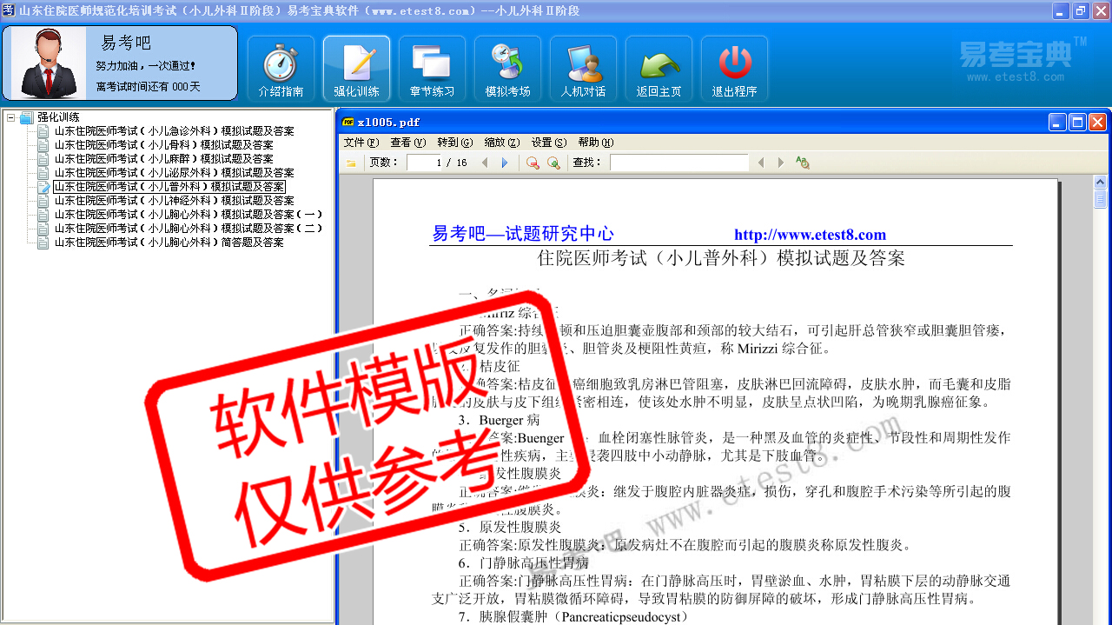This screenshot has width=1112, height=625.
Task: Click the 努力加油,一次通过 slogan text
Action: [146, 66]
